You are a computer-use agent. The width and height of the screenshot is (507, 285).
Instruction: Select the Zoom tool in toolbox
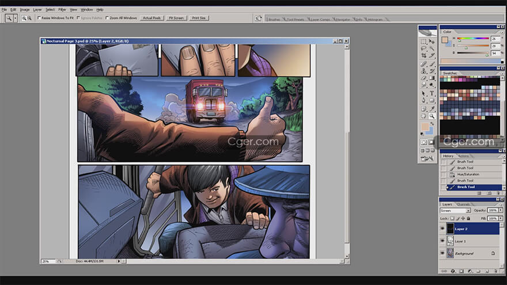click(432, 116)
